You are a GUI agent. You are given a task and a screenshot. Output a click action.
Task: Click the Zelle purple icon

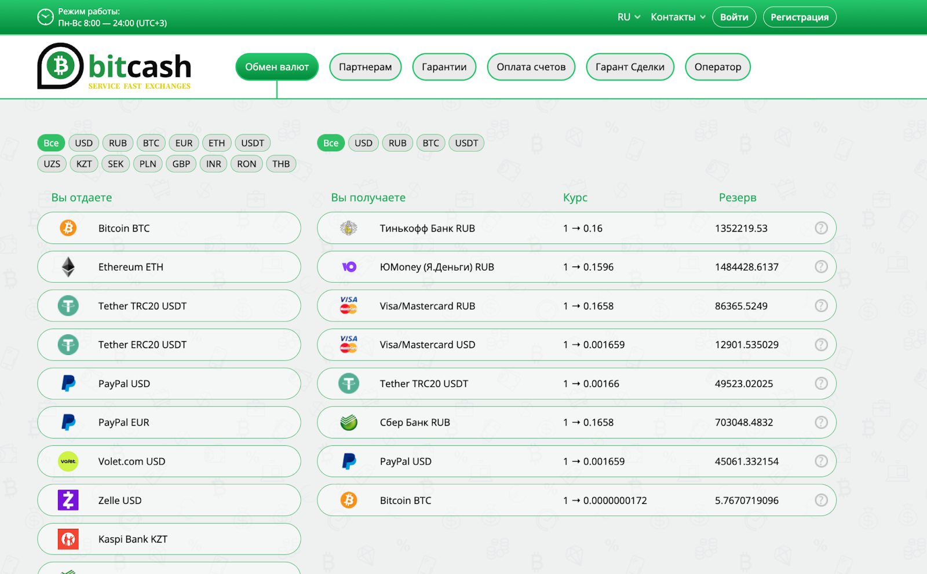[x=68, y=500]
